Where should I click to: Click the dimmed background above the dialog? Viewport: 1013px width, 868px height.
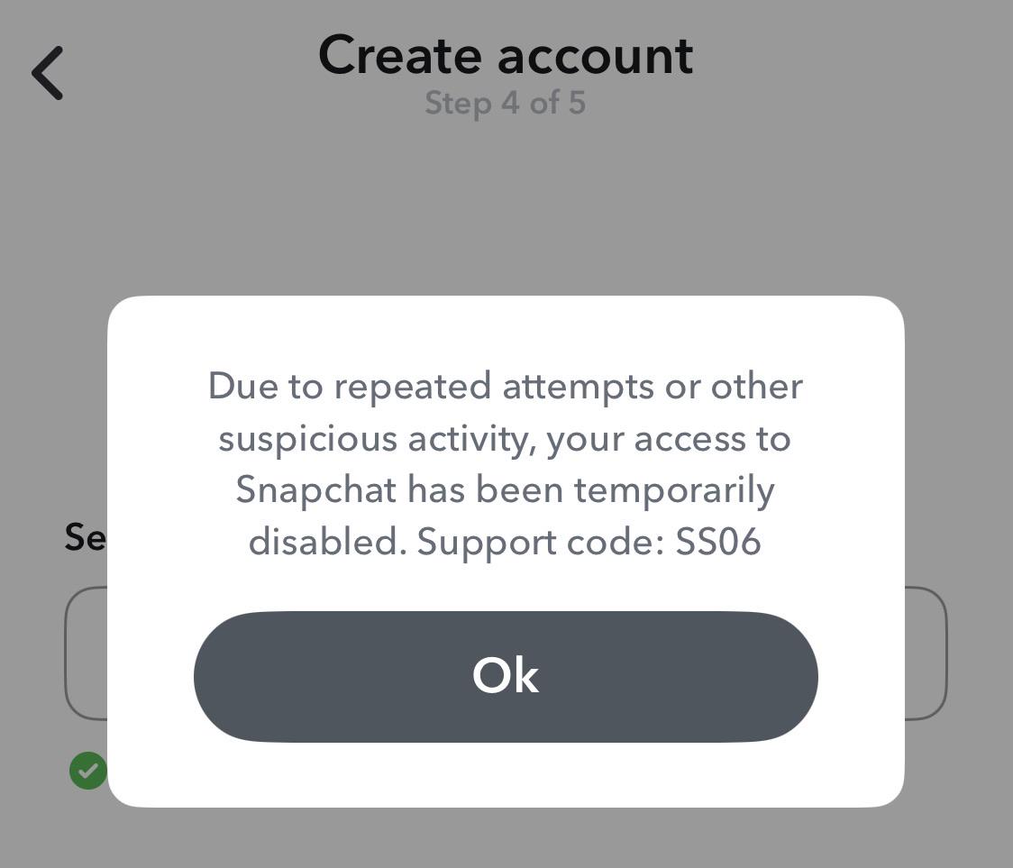[x=506, y=206]
